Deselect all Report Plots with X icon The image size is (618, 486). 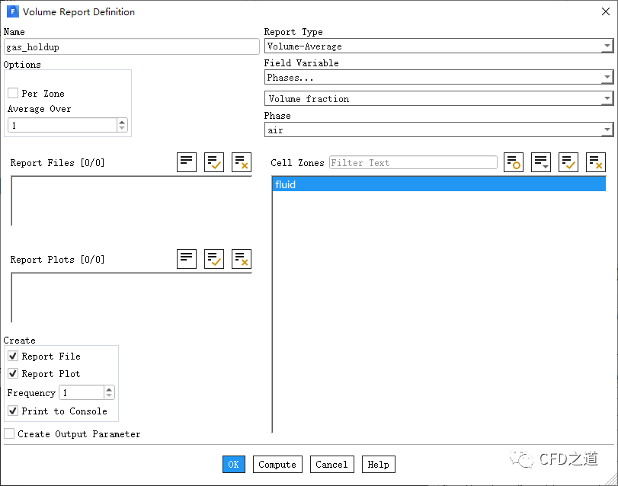pyautogui.click(x=242, y=259)
